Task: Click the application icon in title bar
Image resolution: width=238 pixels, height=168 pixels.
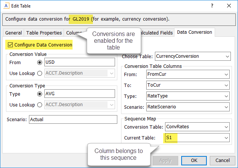Action: pyautogui.click(x=6, y=6)
